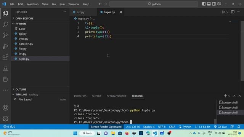Open Windows Start menu on taskbar

point(75,133)
